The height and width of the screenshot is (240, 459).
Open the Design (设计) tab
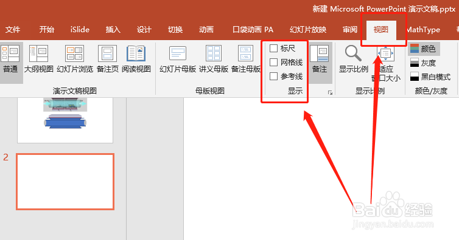[144, 30]
